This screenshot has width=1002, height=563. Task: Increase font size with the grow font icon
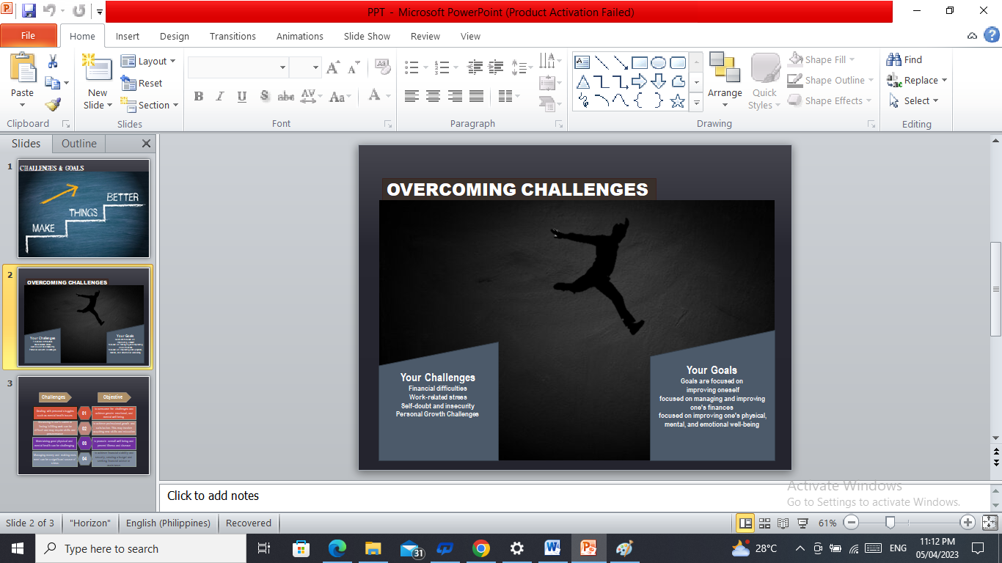click(x=333, y=67)
